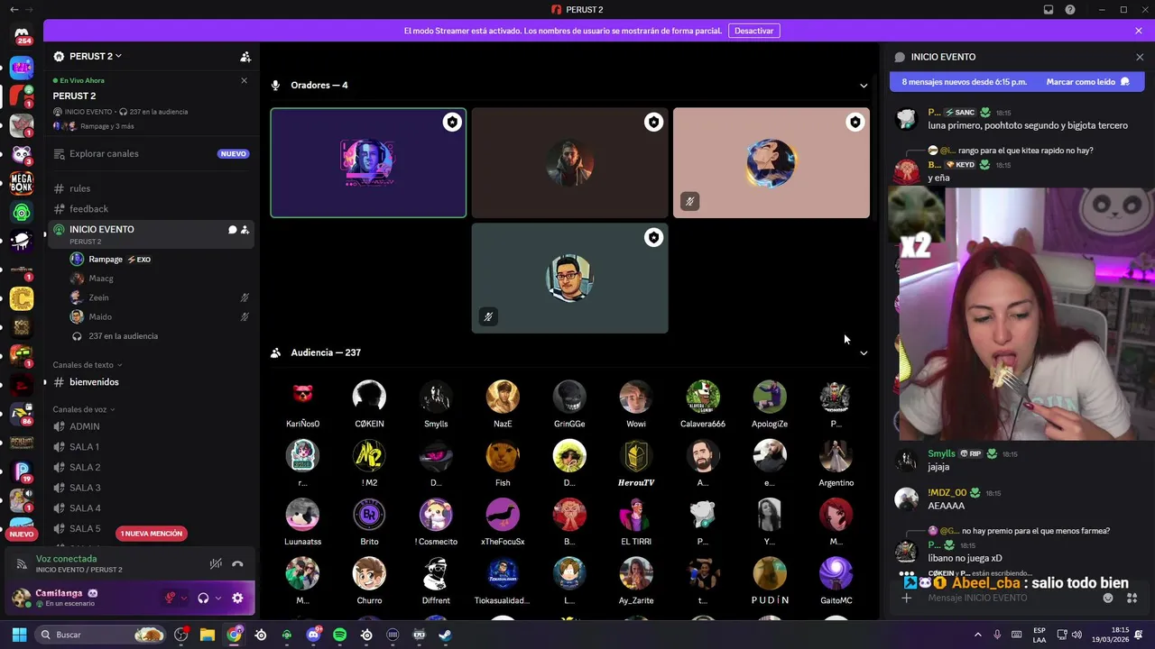Viewport: 1155px width, 649px height.
Task: Click Desactivar streamer mode button
Action: coord(753,31)
